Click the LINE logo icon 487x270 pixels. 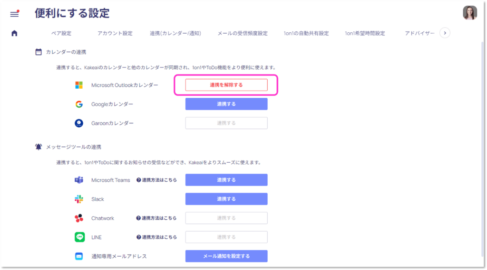79,237
